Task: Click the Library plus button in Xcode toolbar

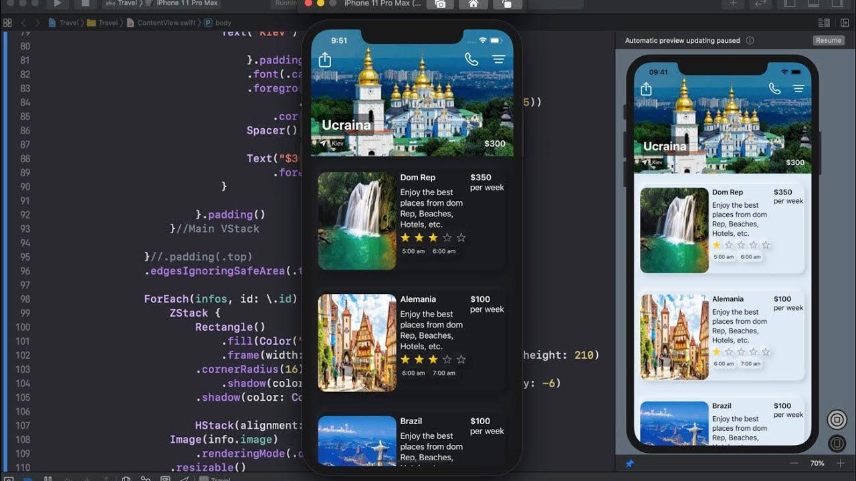Action: (x=733, y=3)
